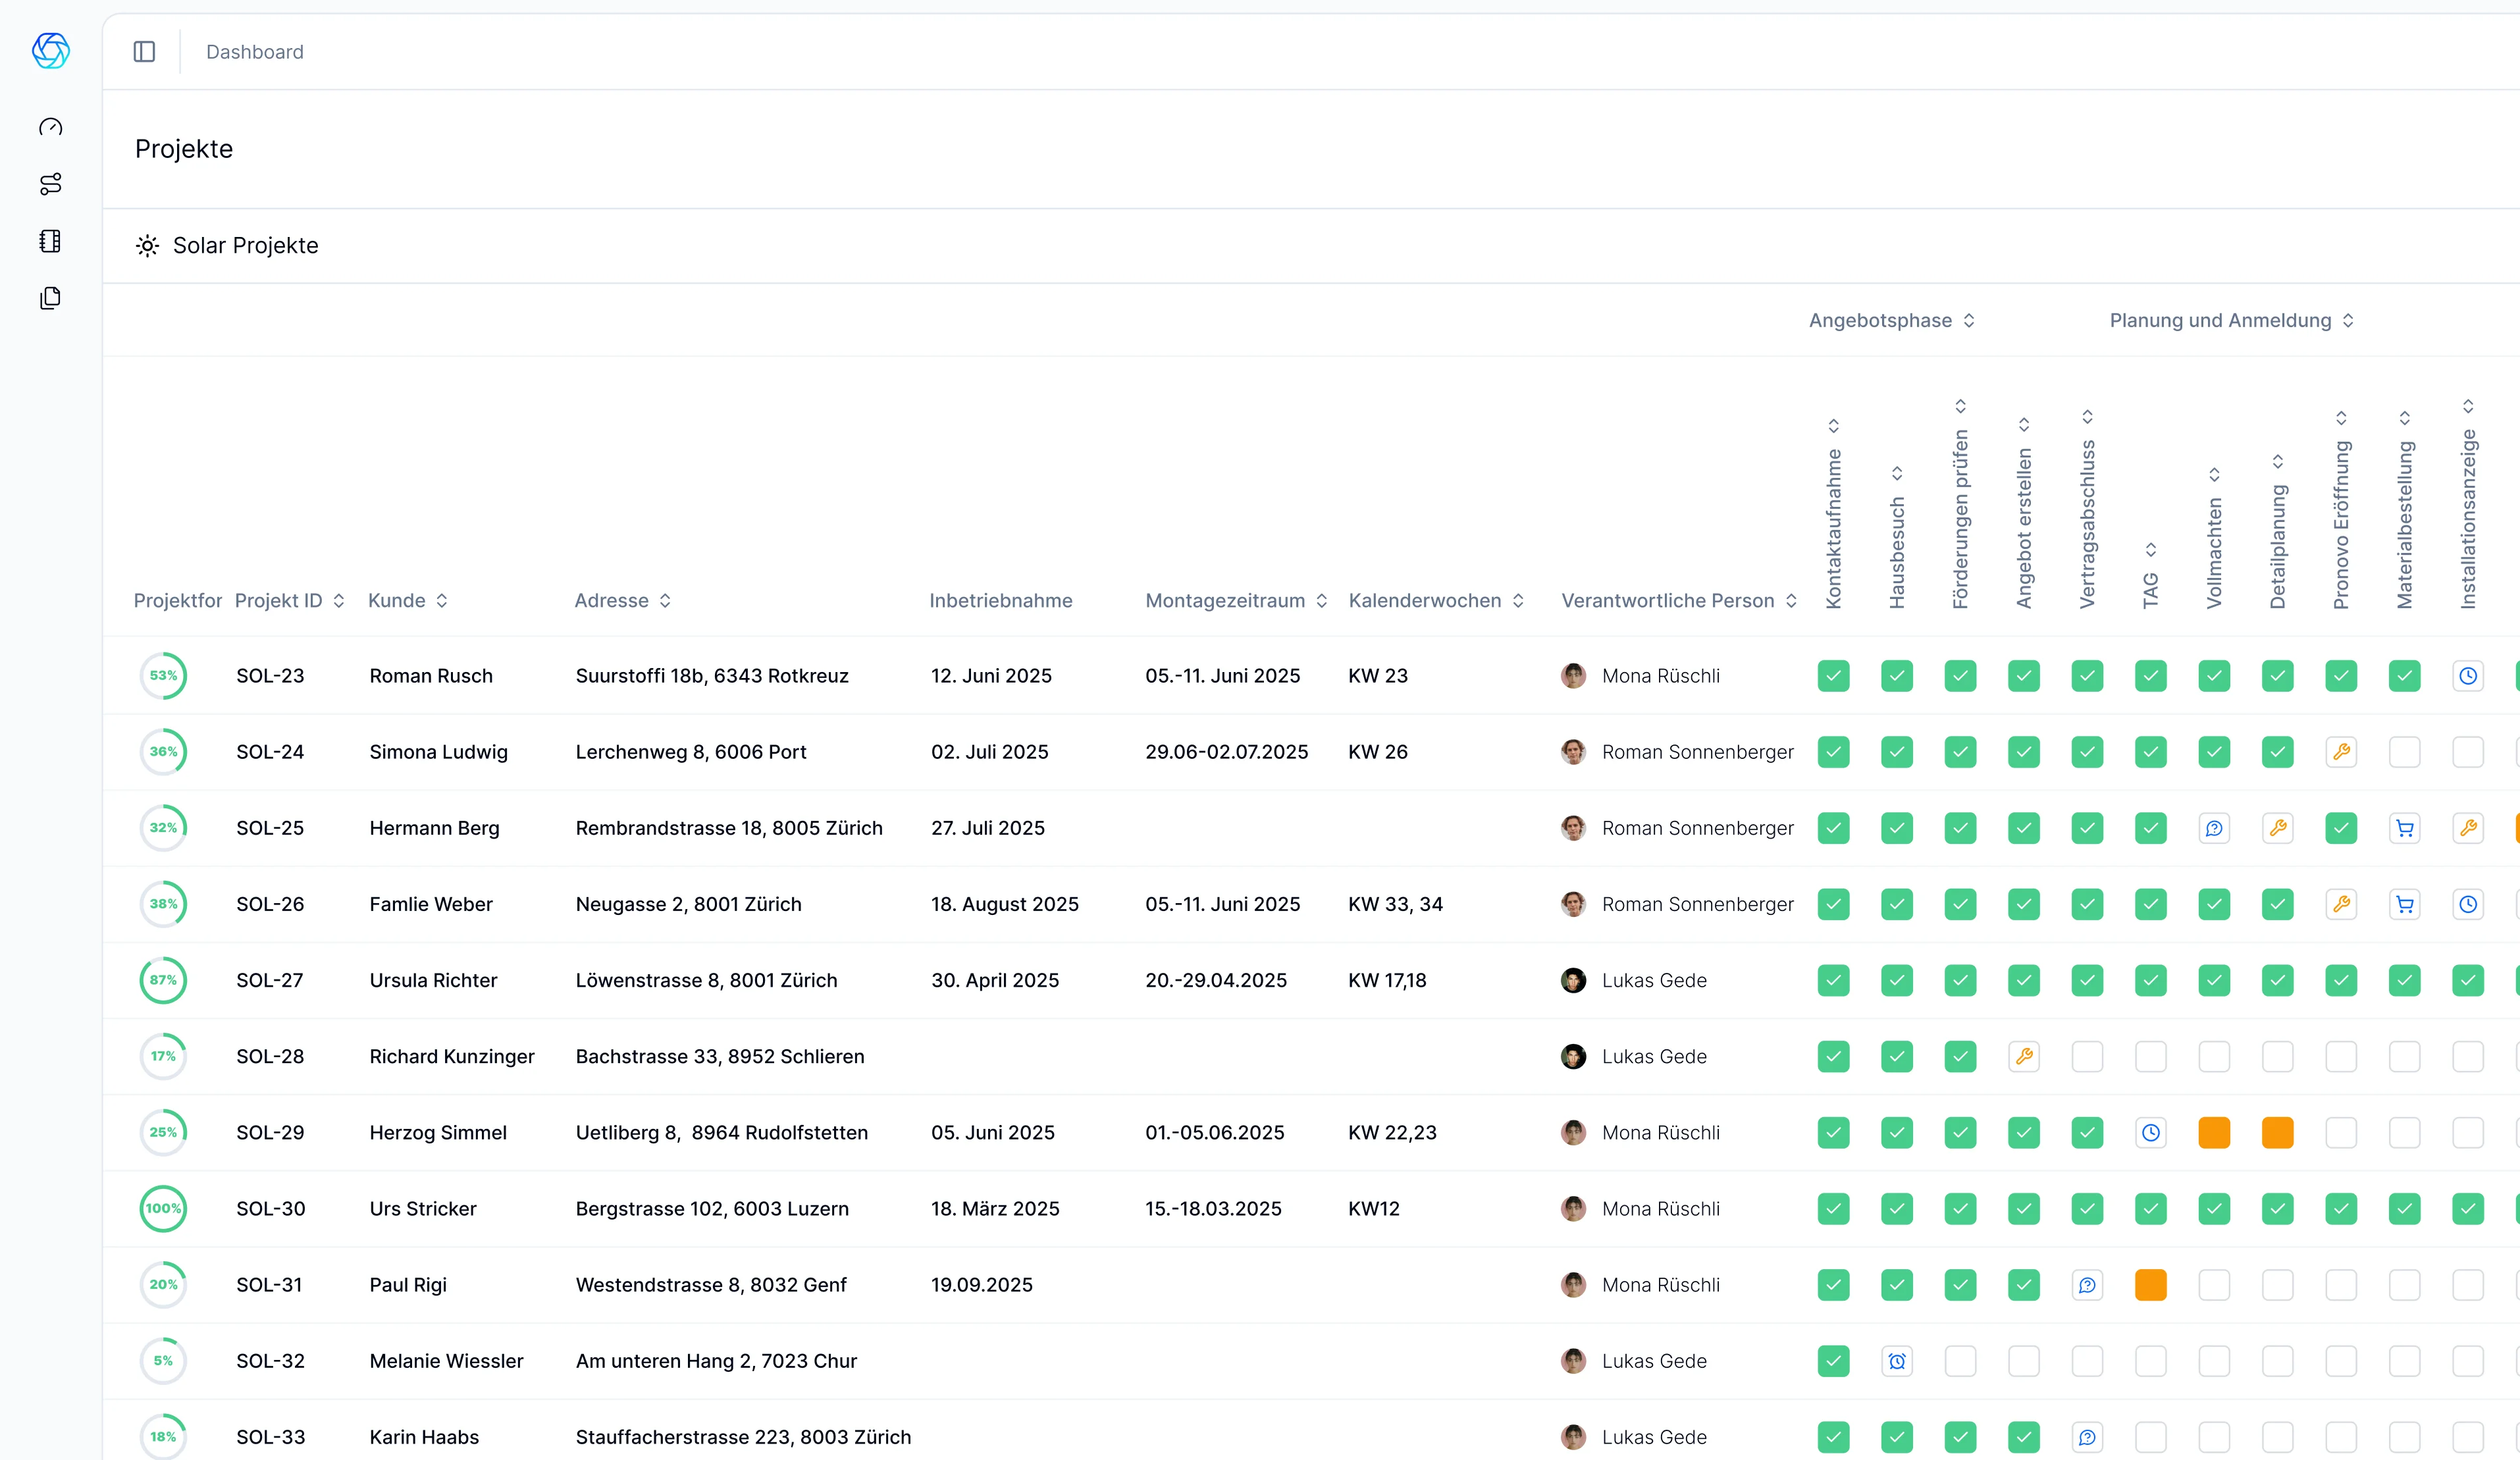2520x1460 pixels.
Task: Toggle the Kontaktaufnahme checkmark for SOL-23
Action: 1834,675
